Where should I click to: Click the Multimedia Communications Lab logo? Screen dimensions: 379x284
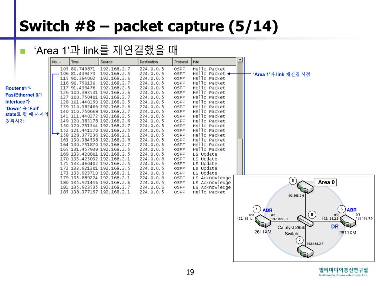(x=343, y=272)
